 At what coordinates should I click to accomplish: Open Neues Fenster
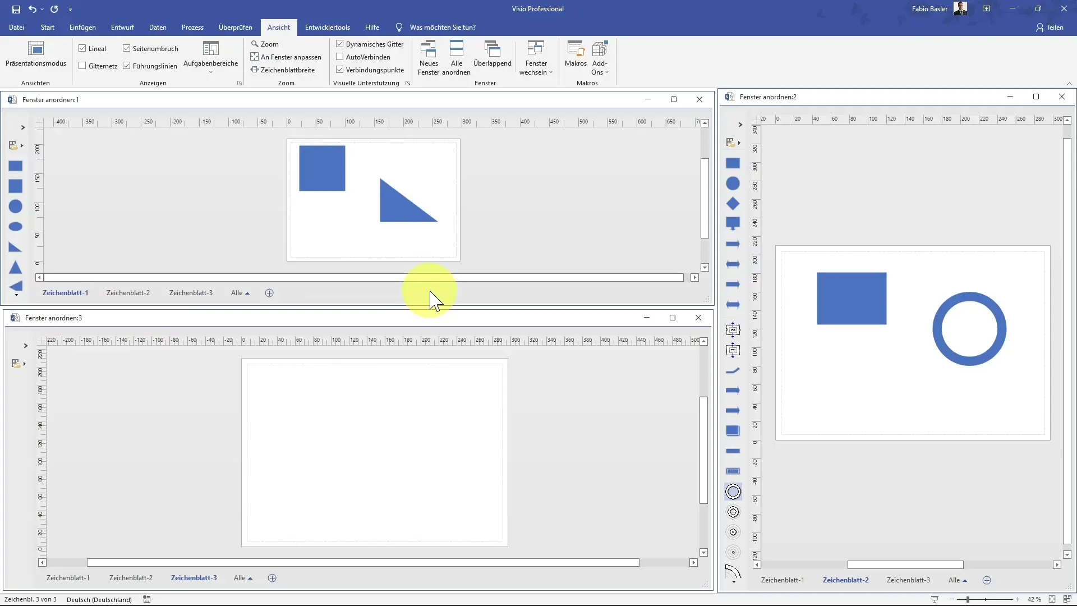pos(429,58)
